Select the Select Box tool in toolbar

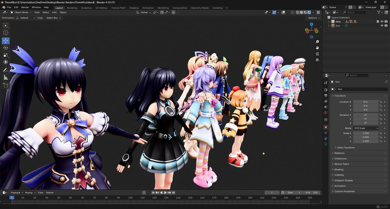[x=6, y=25]
